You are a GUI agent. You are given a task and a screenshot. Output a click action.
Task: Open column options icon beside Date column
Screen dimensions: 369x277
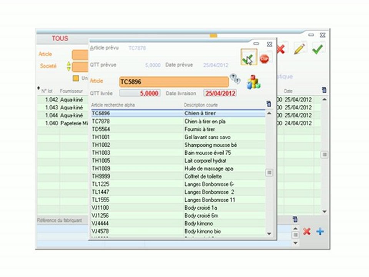pos(324,90)
